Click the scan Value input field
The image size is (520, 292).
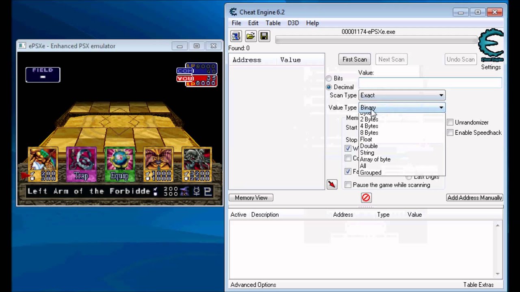pos(430,83)
